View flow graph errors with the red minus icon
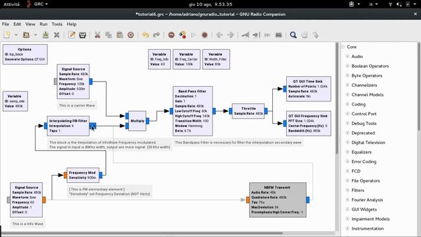 tap(171, 35)
